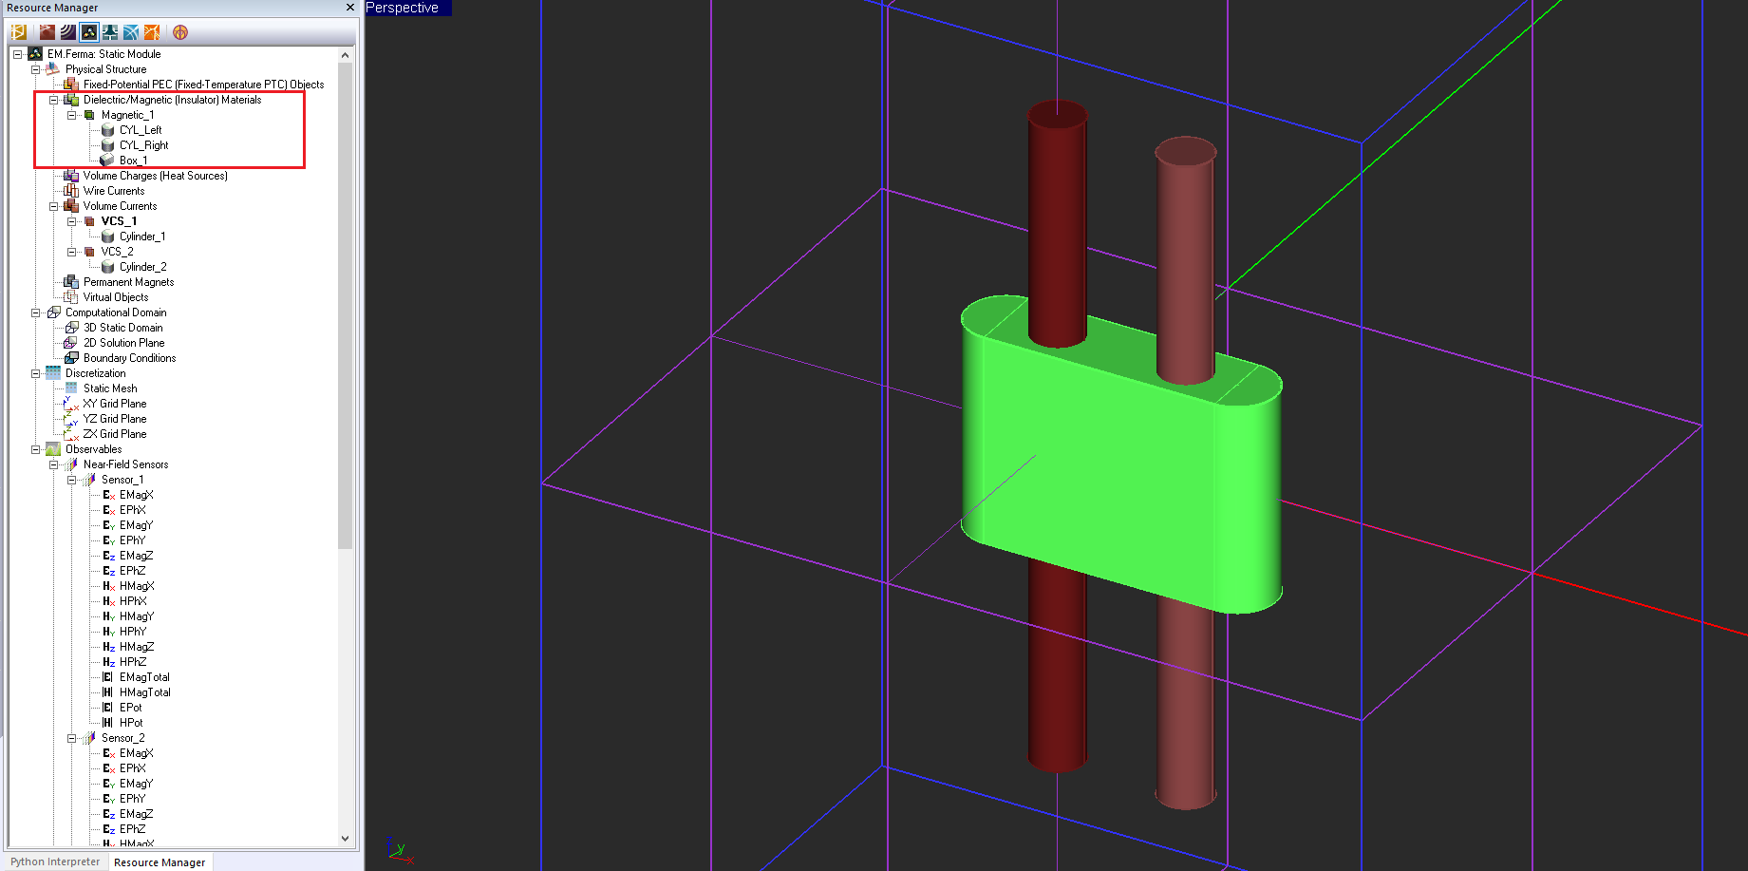
Task: Switch to the Resource Manager tab
Action: click(160, 862)
